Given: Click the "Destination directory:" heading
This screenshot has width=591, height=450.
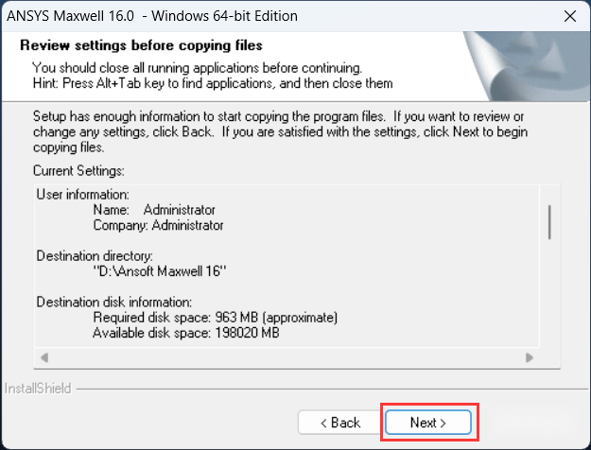Looking at the screenshot, I should (x=95, y=256).
